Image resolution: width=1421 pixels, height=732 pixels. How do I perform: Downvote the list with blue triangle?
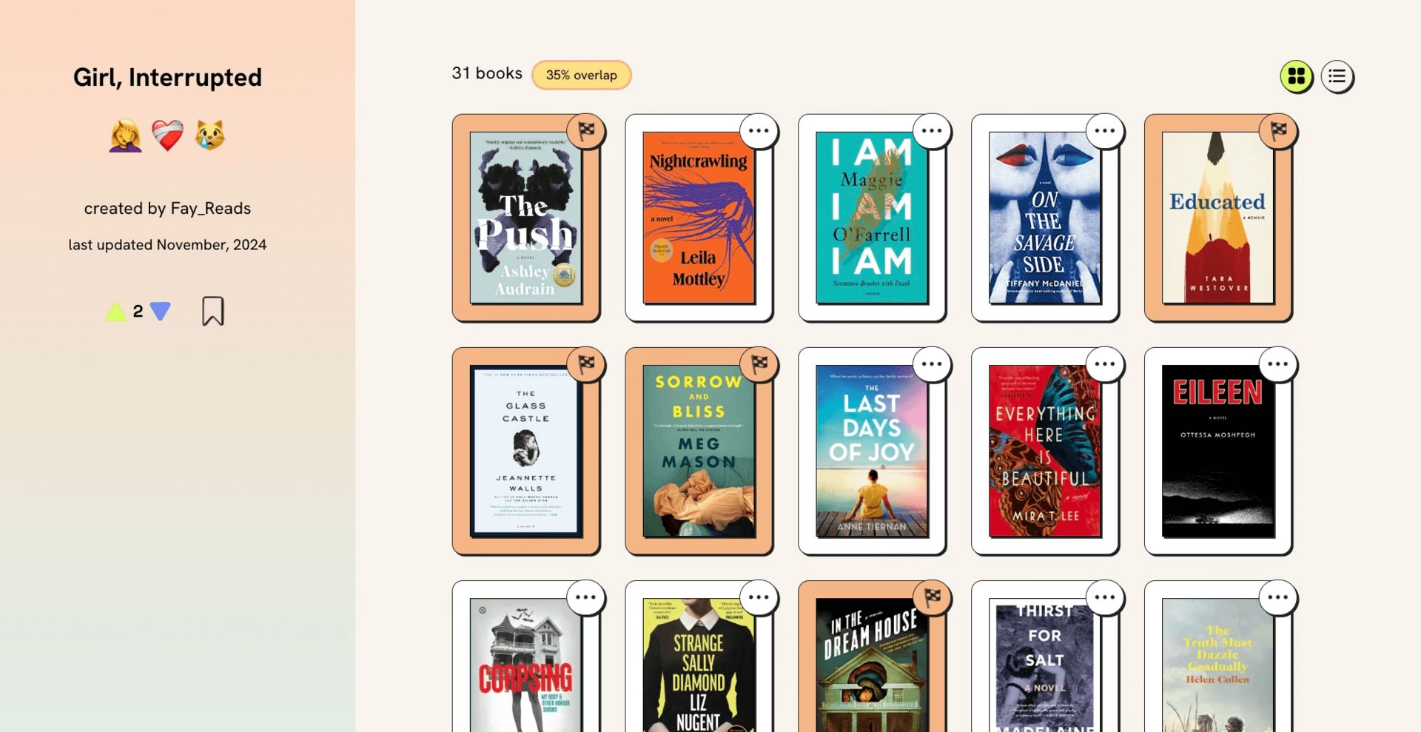160,312
